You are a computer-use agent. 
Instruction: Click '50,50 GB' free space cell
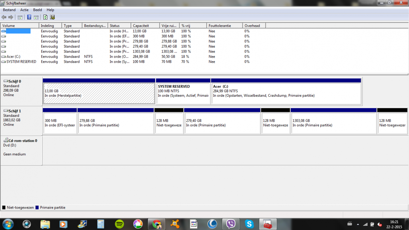168,57
